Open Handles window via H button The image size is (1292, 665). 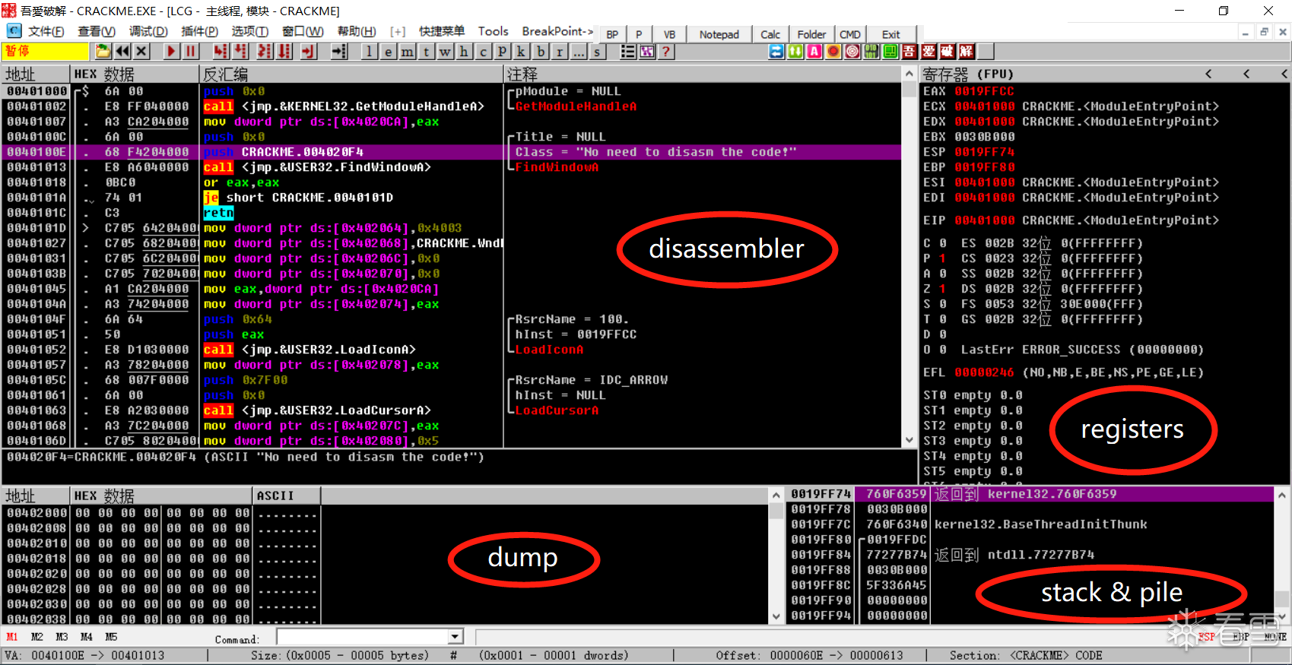tap(464, 52)
